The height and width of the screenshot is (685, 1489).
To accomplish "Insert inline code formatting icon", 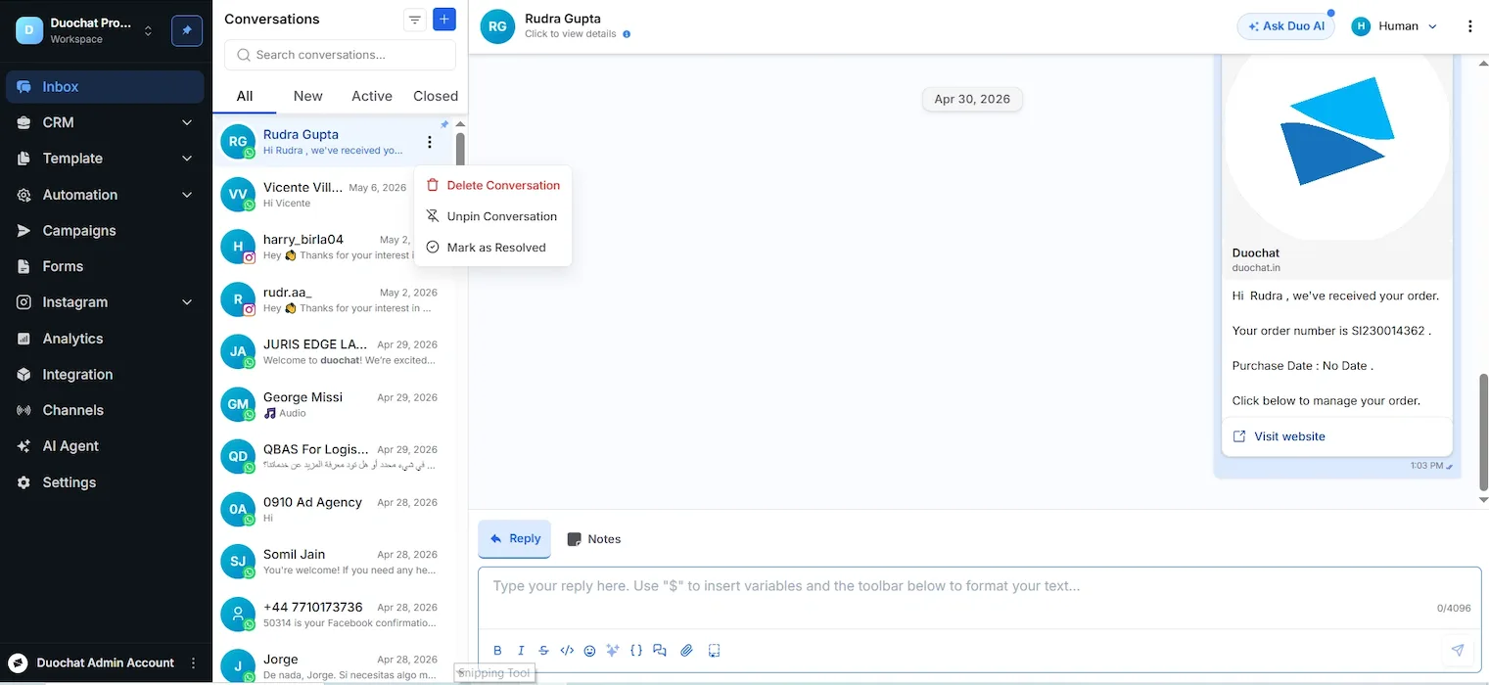I will (x=567, y=651).
